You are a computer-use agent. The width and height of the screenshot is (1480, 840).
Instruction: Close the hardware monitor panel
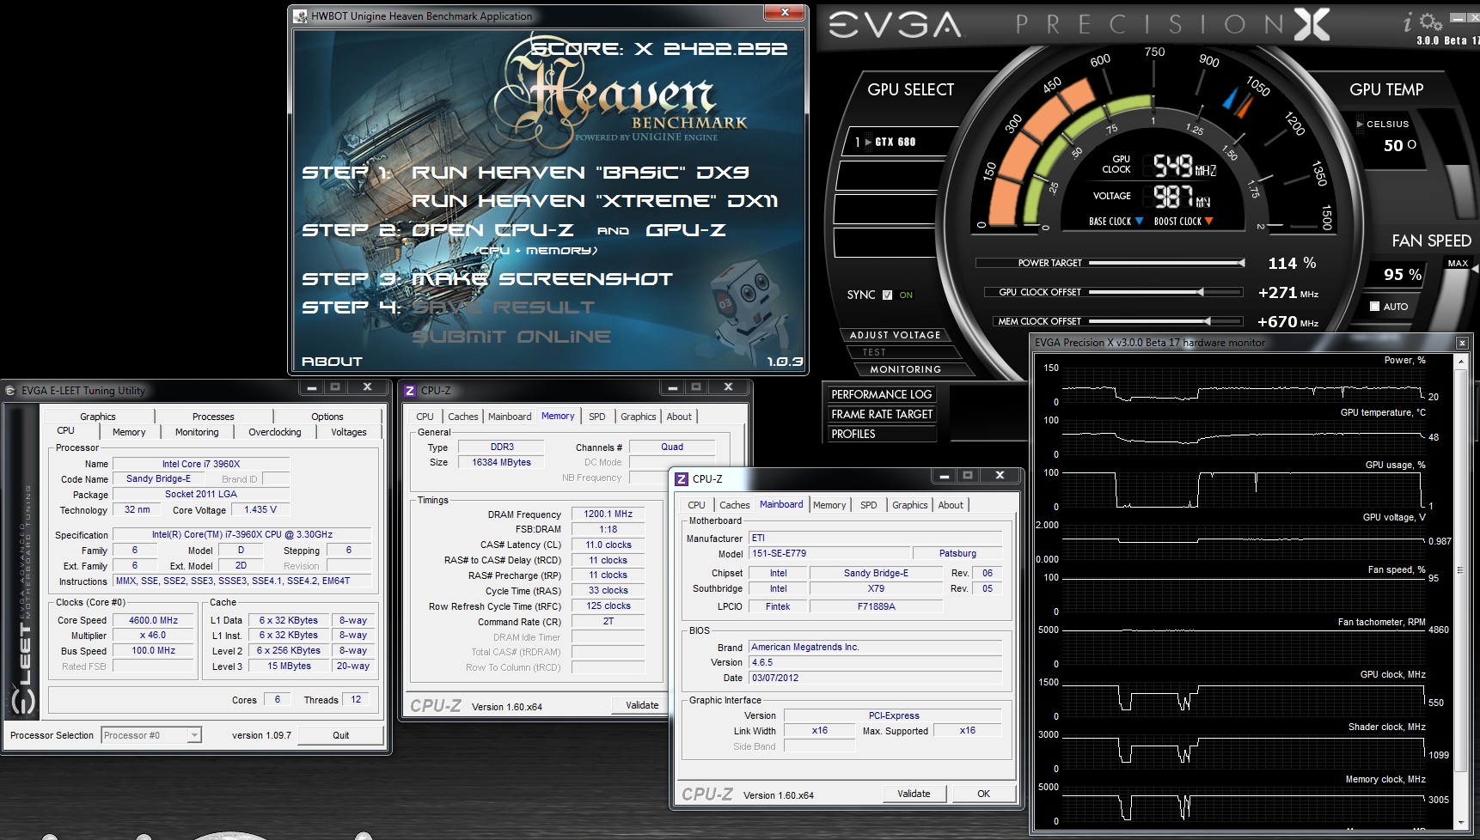[x=1462, y=343]
